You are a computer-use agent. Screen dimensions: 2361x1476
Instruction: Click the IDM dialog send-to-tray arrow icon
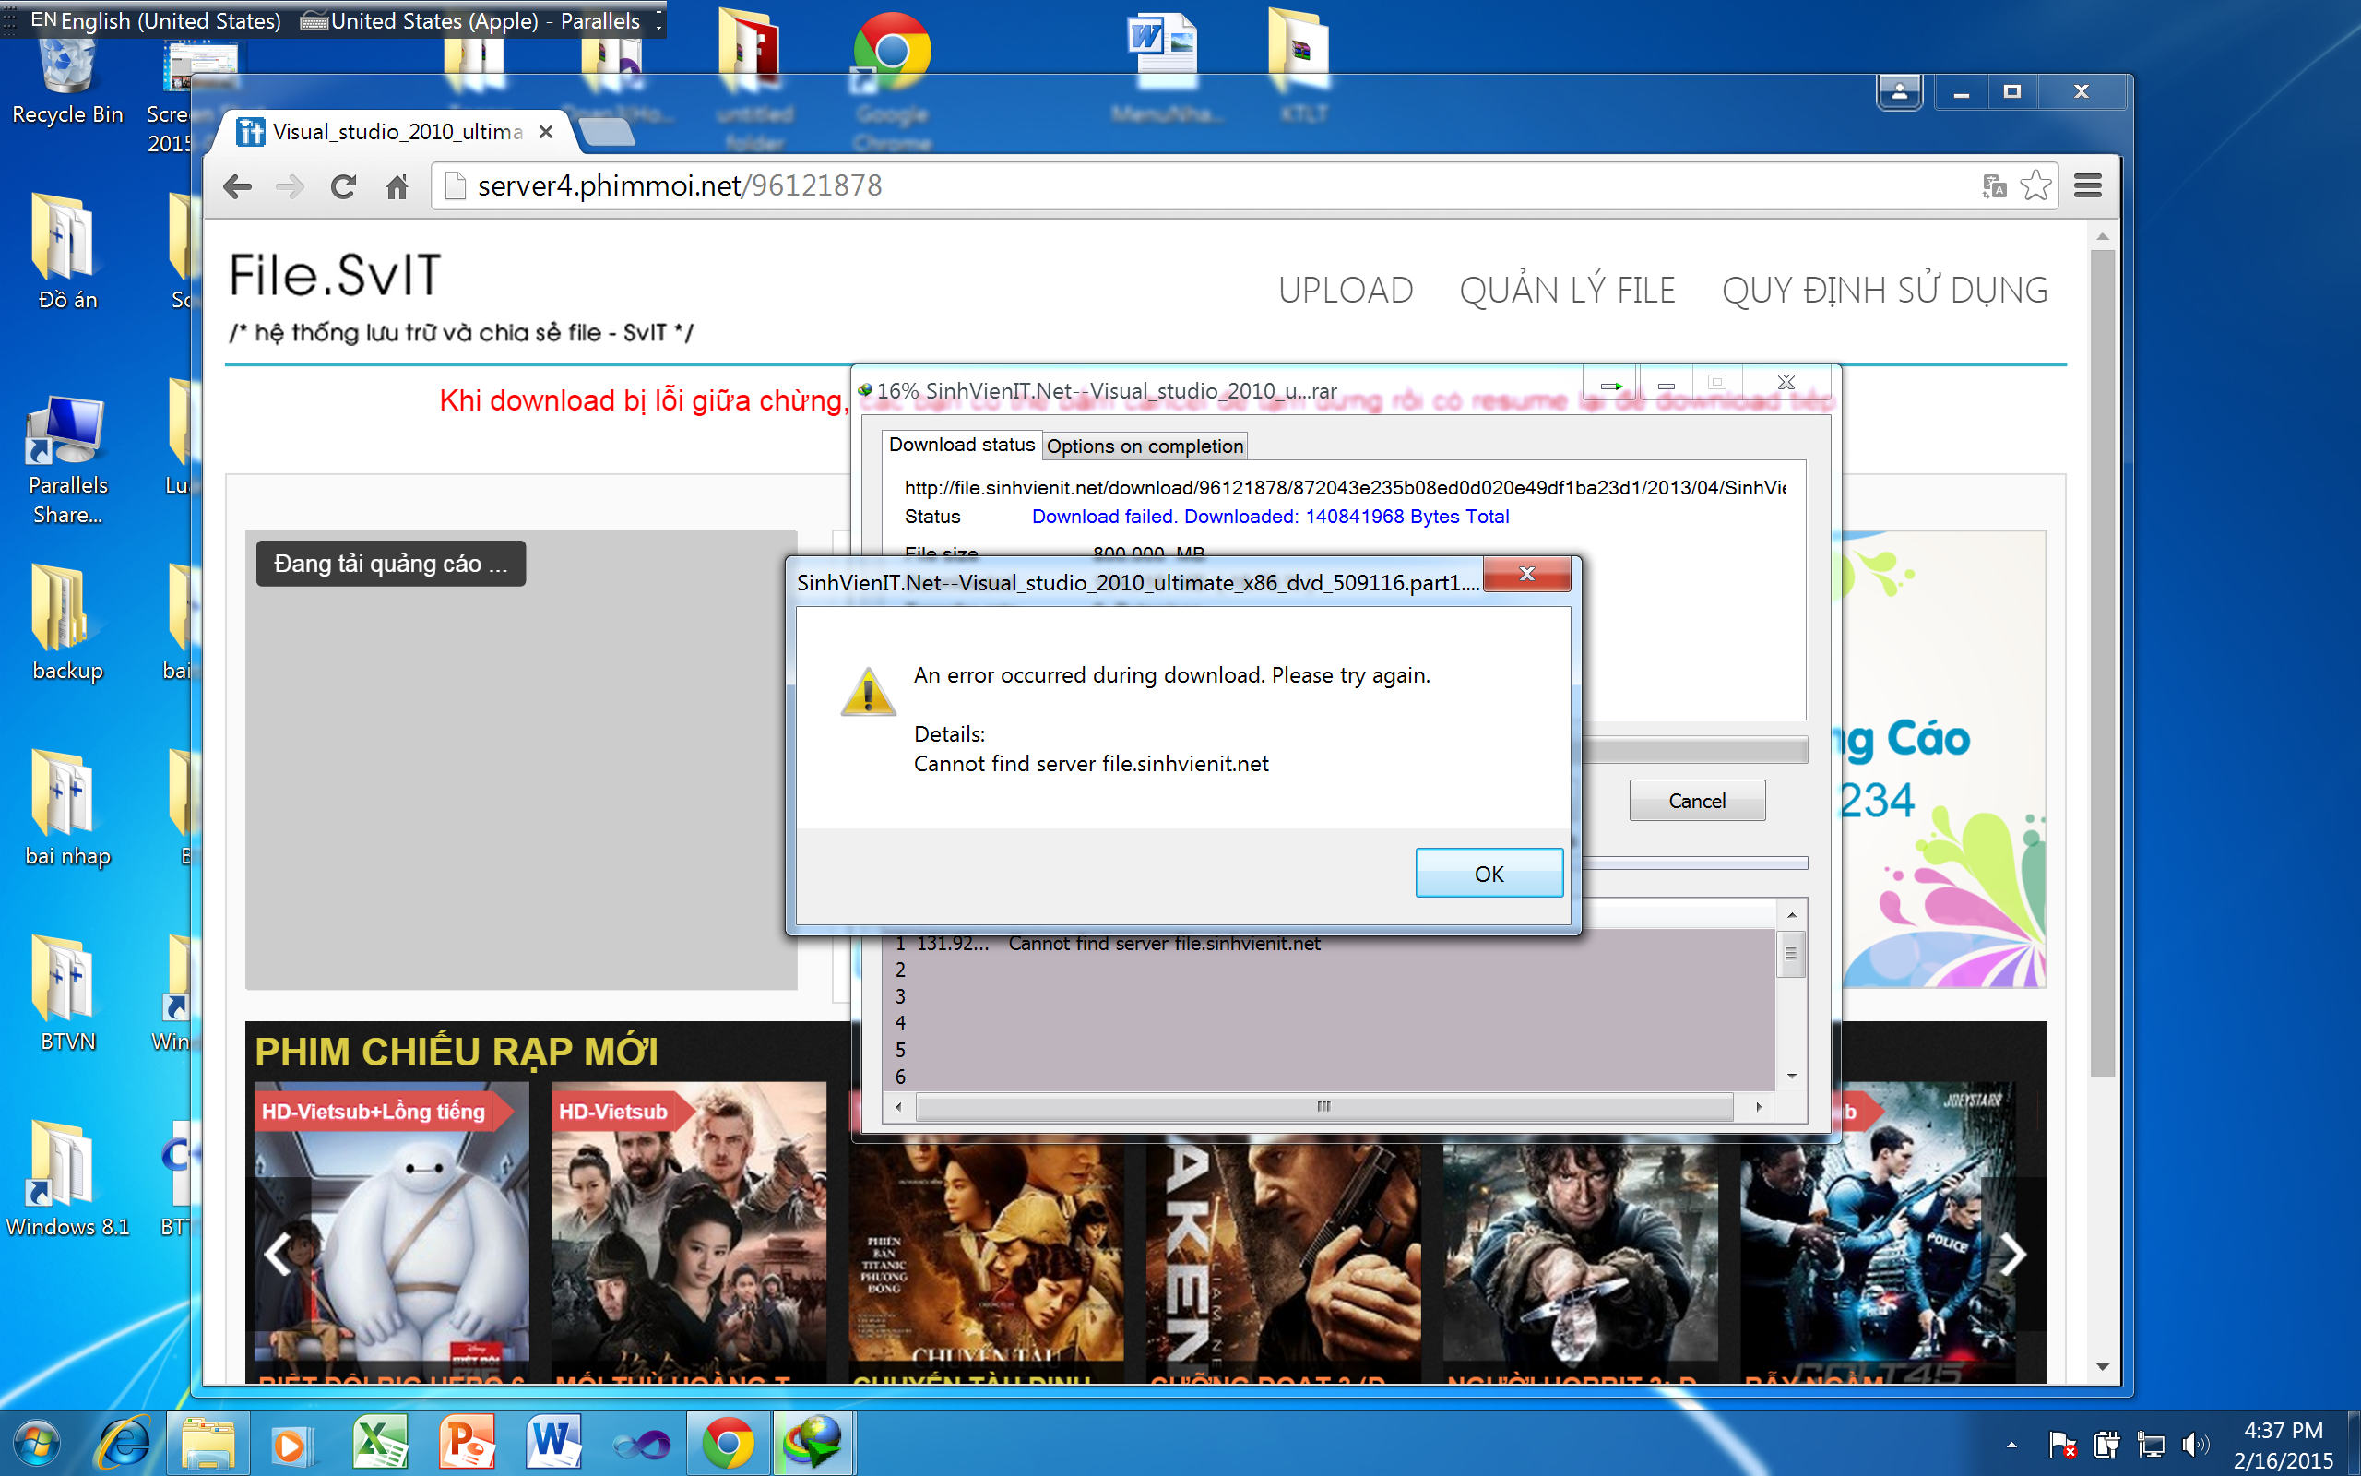pos(1611,385)
